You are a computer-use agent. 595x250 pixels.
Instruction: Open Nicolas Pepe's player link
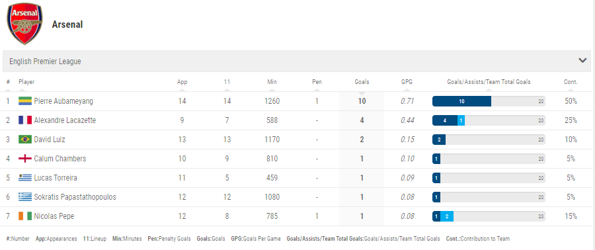tap(54, 216)
